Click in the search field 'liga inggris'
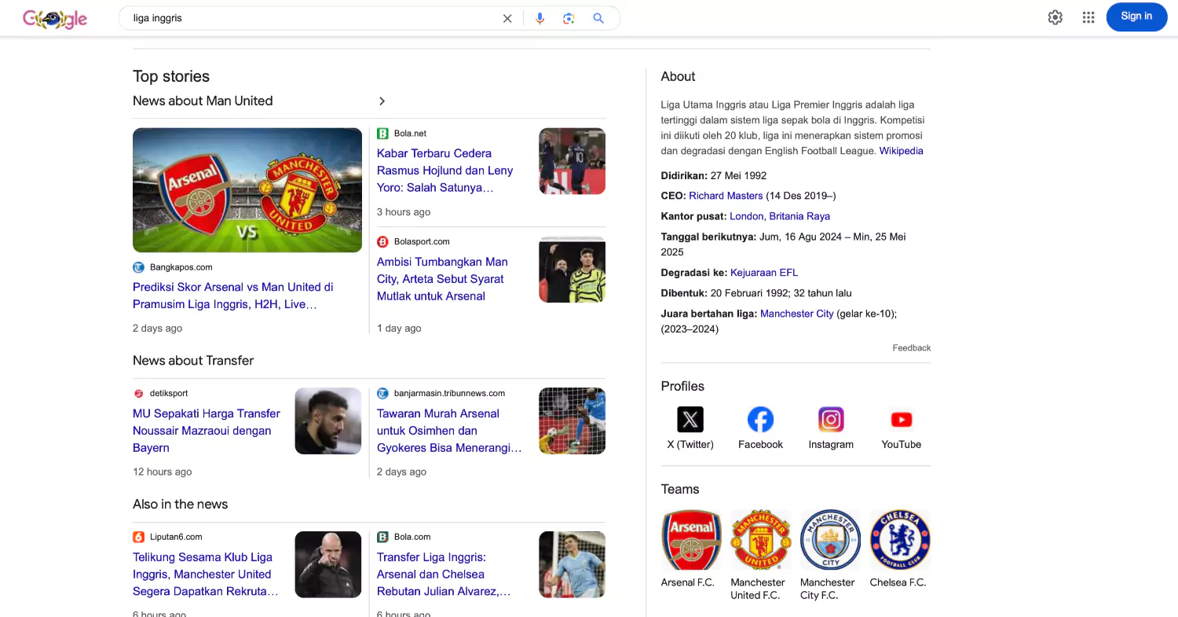 point(313,18)
